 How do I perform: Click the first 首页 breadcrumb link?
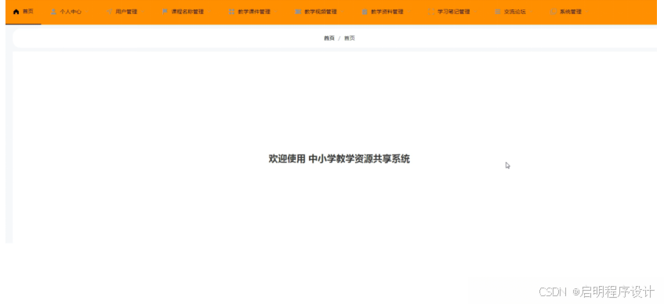(329, 38)
